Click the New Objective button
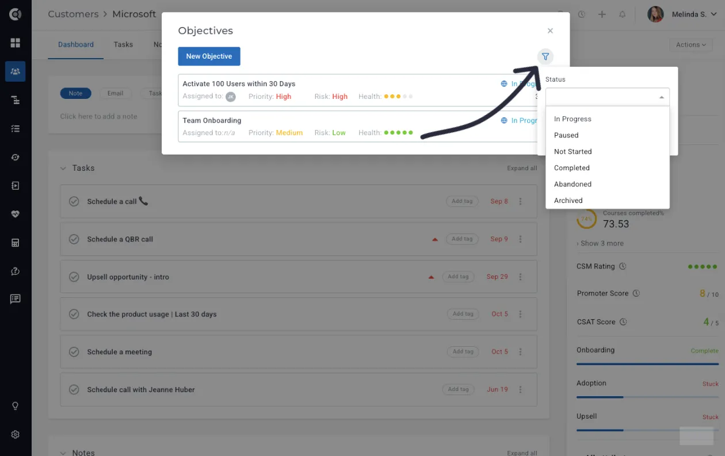Image resolution: width=725 pixels, height=456 pixels. tap(209, 56)
